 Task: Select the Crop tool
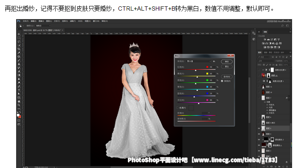point(19,49)
